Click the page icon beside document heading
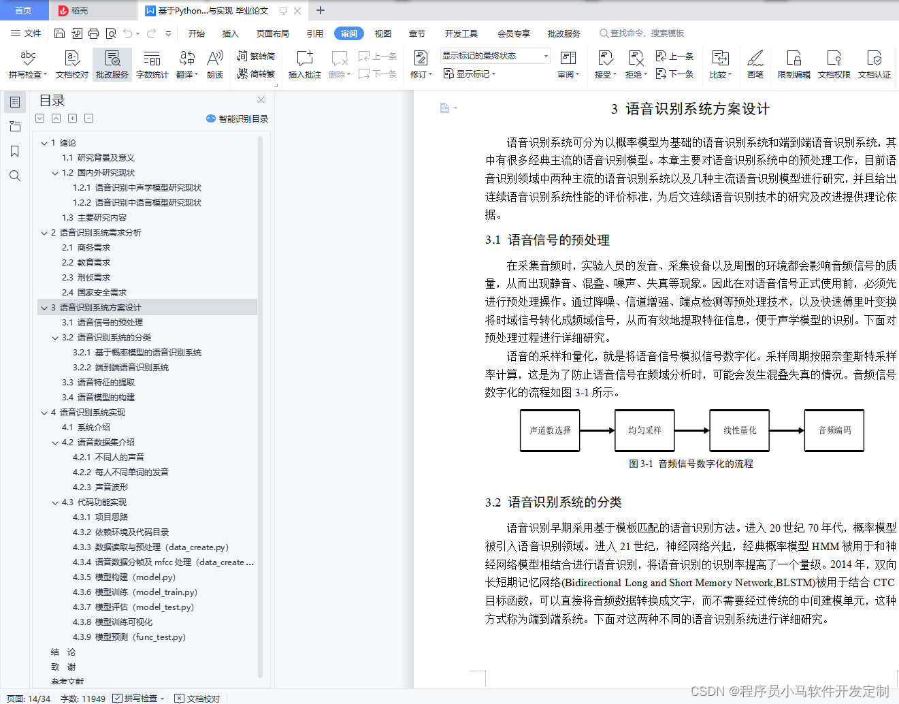The width and height of the screenshot is (899, 704). point(444,108)
